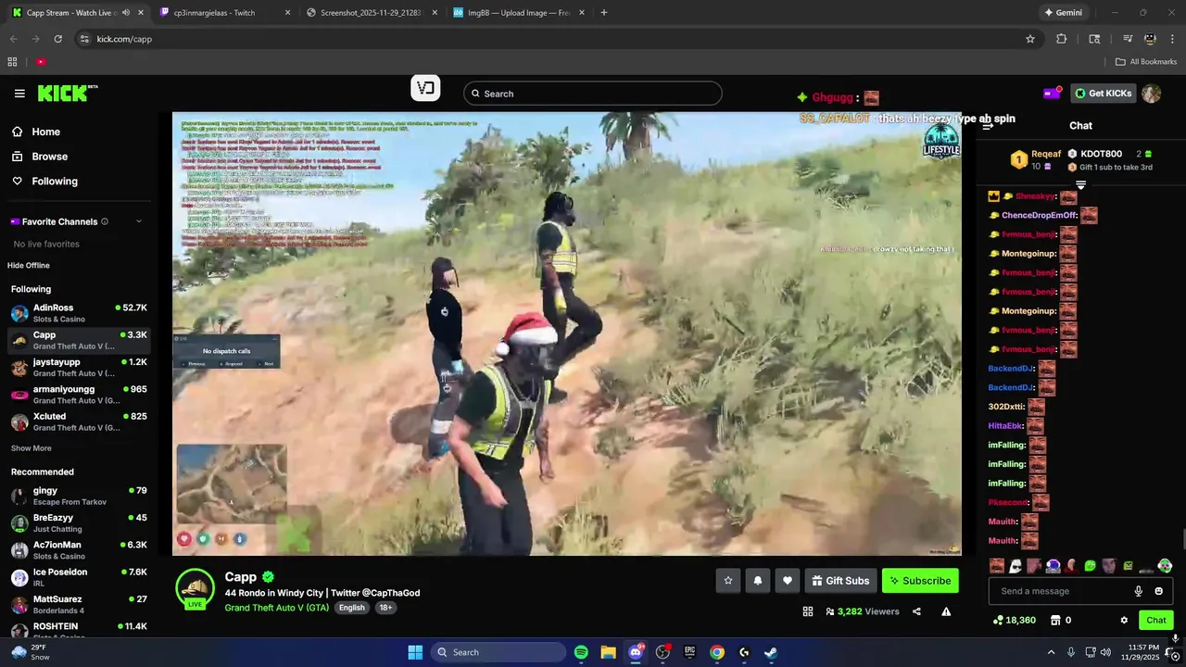1186x667 pixels.
Task: Open the multi-view grid icon
Action: point(808,611)
